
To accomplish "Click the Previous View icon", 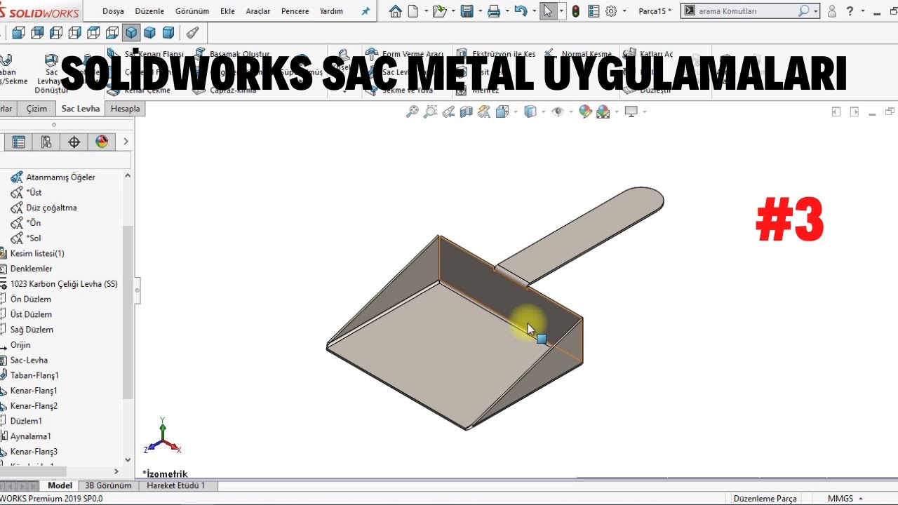I will (x=448, y=112).
